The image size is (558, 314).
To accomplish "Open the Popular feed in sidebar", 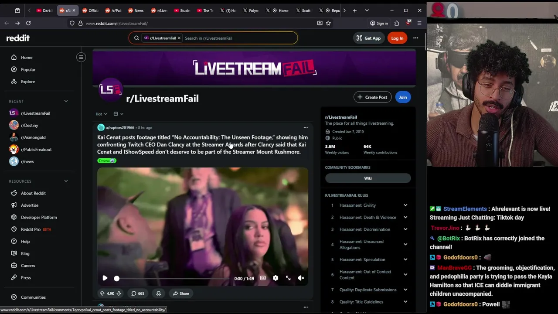I will pyautogui.click(x=28, y=70).
